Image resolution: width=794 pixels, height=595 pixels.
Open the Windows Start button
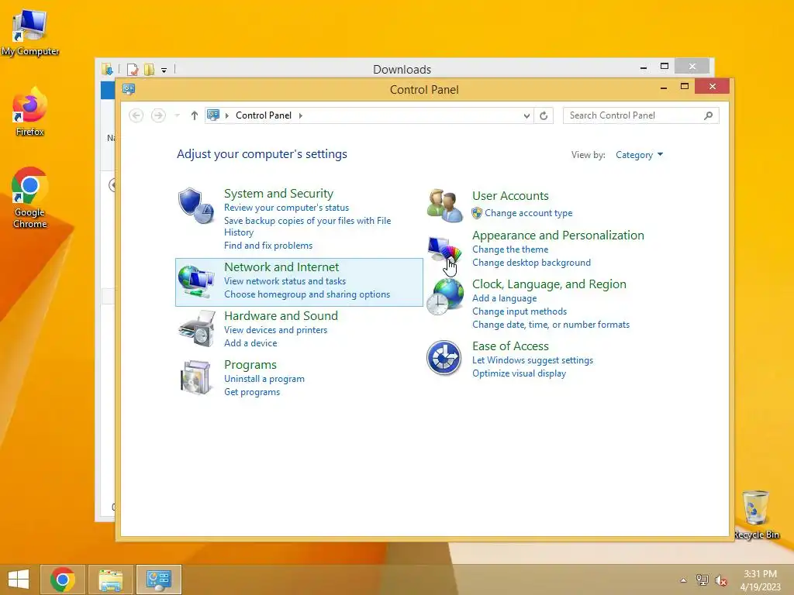coord(19,580)
